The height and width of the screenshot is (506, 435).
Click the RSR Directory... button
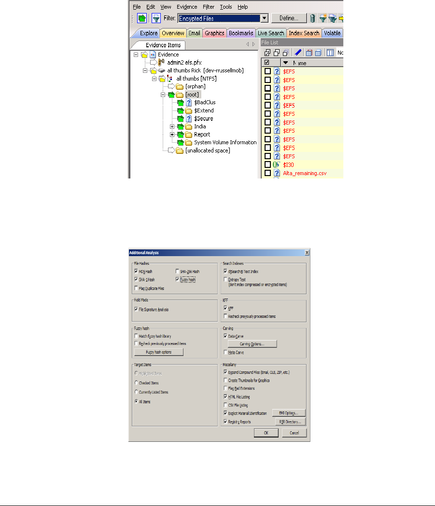tap(290, 422)
